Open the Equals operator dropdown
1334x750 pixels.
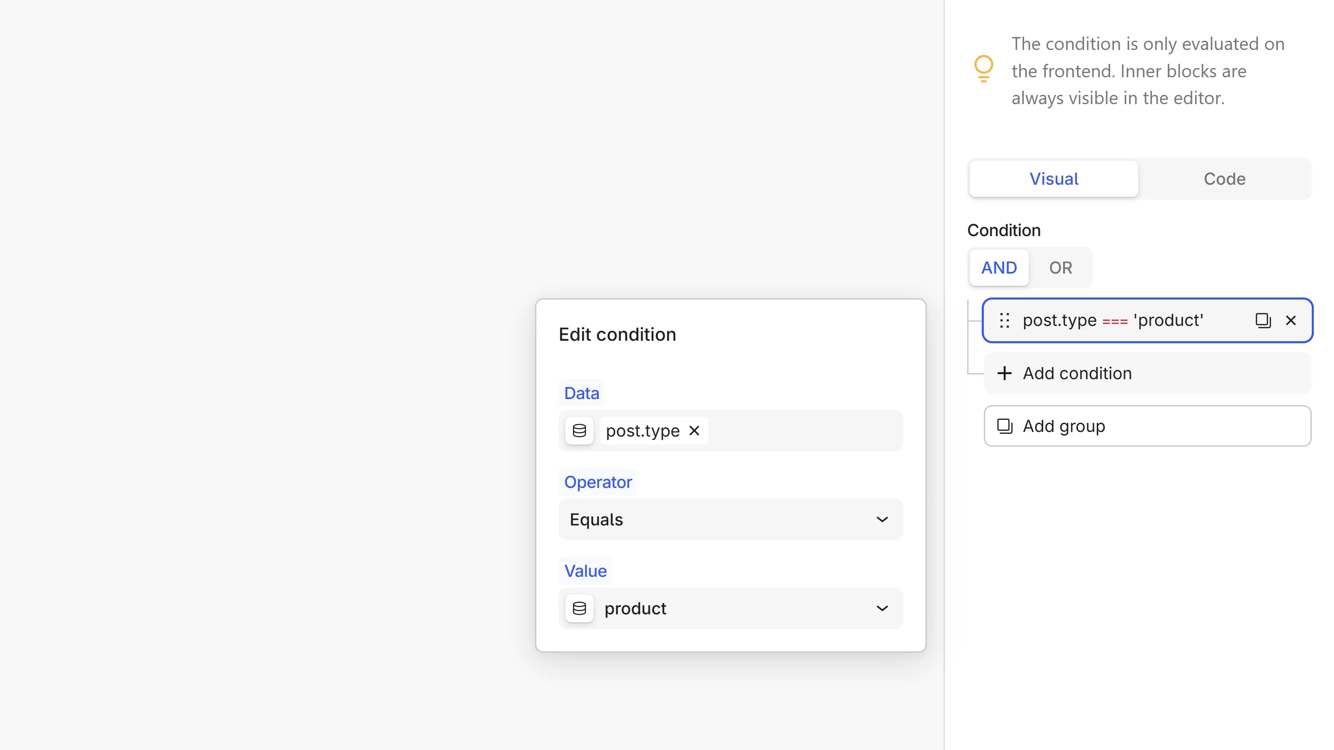(731, 519)
